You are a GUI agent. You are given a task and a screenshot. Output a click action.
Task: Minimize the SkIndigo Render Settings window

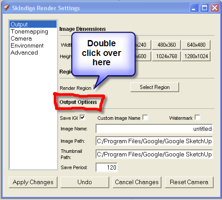point(194,8)
